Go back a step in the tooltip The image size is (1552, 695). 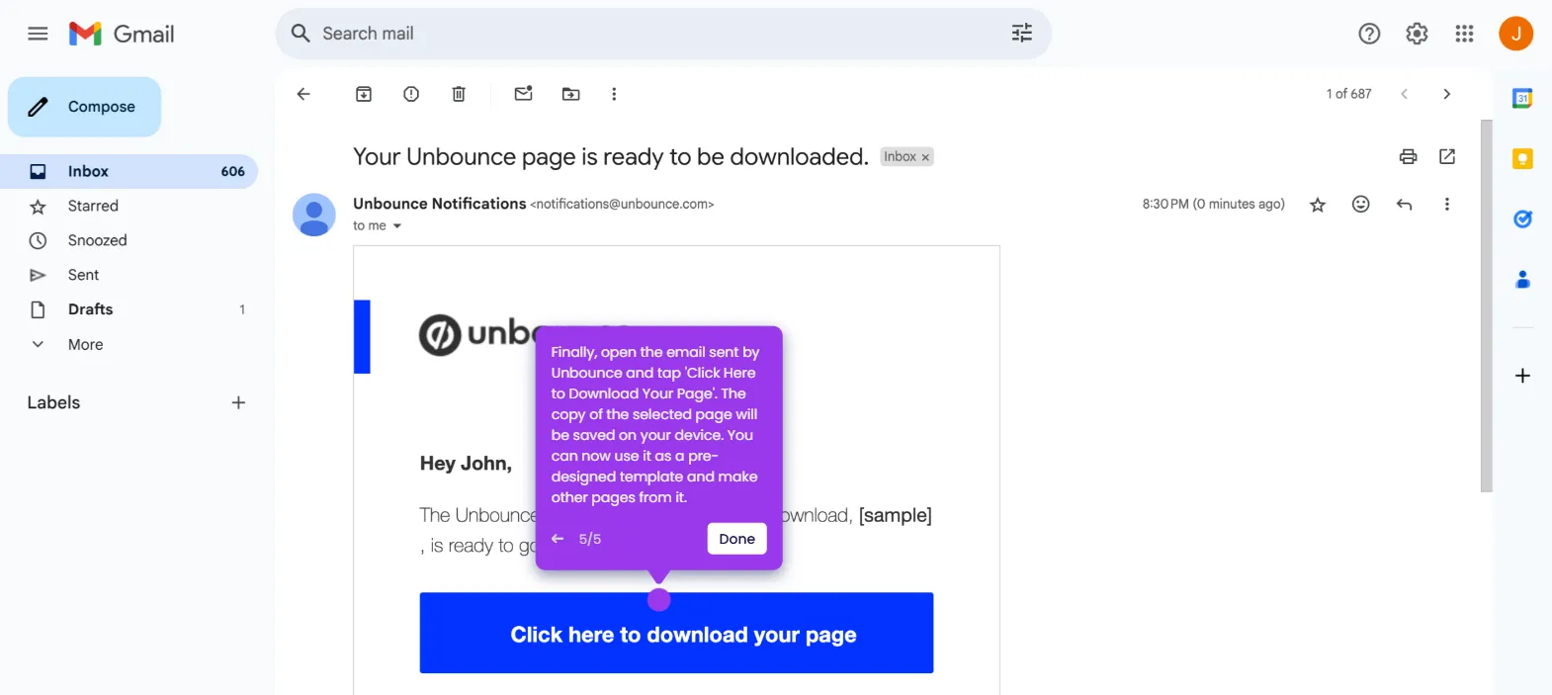[x=558, y=539]
